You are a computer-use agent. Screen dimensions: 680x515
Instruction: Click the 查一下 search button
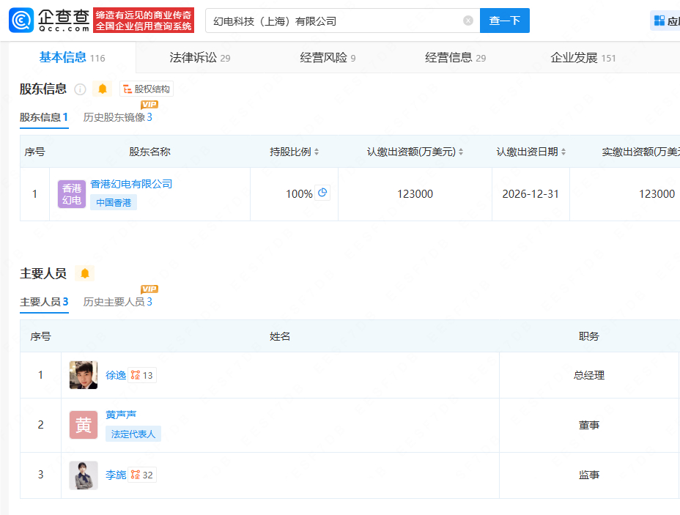pyautogui.click(x=504, y=21)
